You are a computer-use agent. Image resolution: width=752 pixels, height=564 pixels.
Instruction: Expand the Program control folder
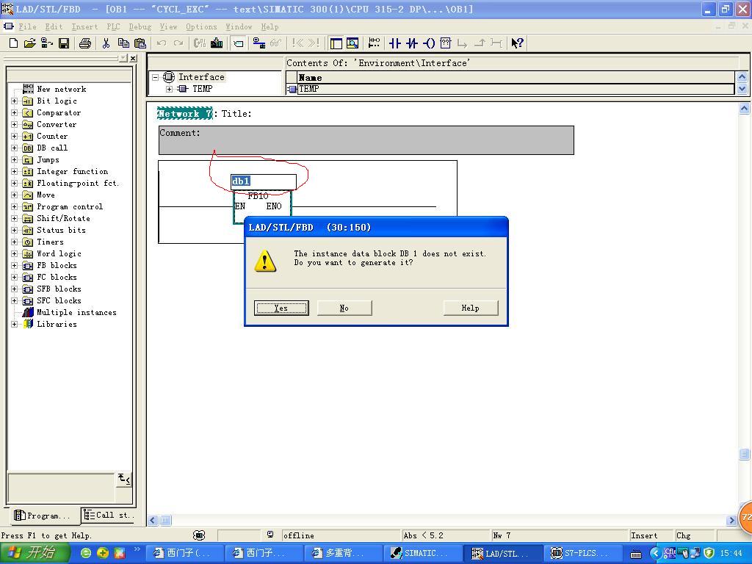coord(15,206)
